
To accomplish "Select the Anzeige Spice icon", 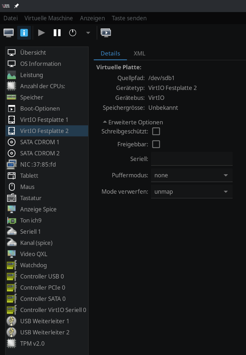I will pos(12,209).
